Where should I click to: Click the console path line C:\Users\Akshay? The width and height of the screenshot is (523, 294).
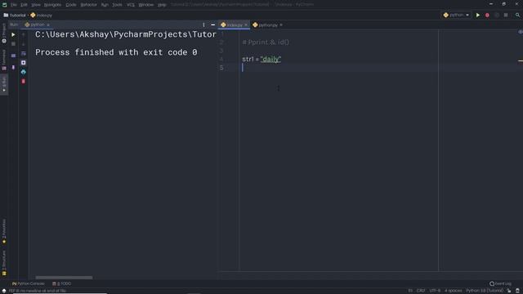click(125, 34)
